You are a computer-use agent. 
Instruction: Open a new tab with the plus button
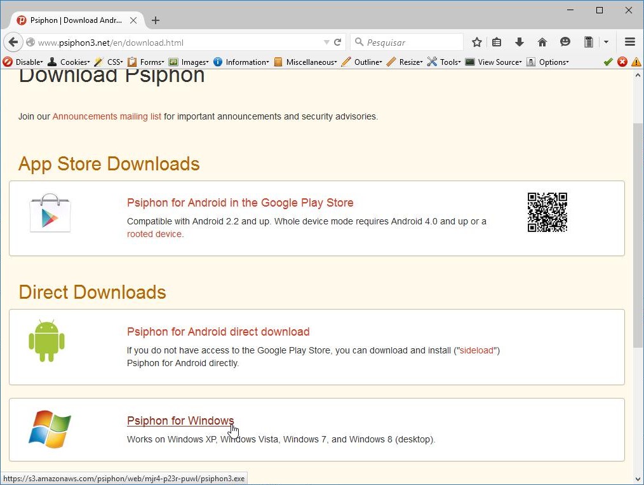155,20
